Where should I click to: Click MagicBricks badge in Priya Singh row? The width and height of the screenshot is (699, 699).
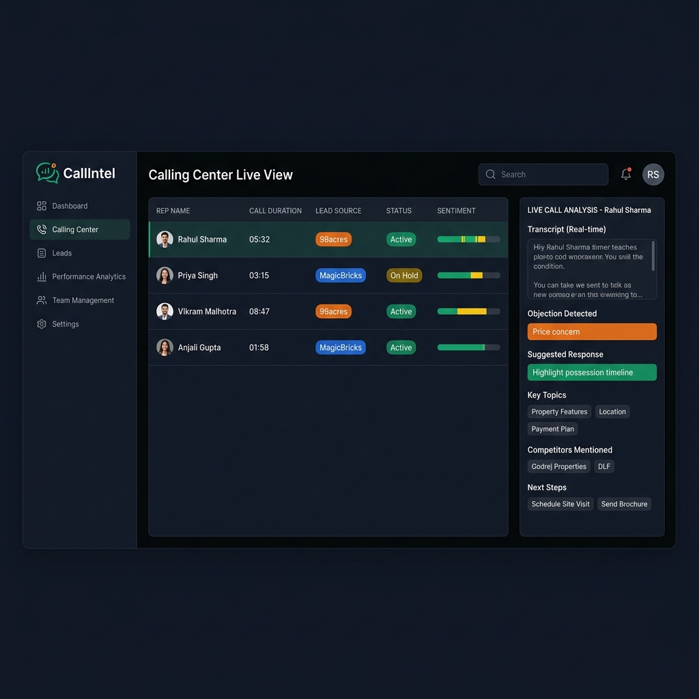coord(341,276)
